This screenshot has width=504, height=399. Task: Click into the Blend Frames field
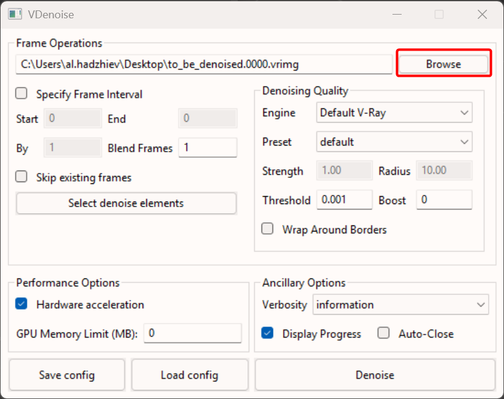tap(207, 148)
